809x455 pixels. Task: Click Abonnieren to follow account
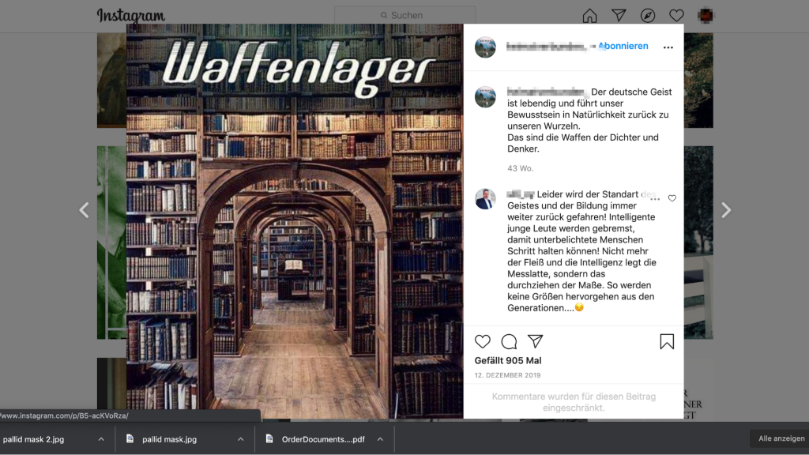[623, 46]
